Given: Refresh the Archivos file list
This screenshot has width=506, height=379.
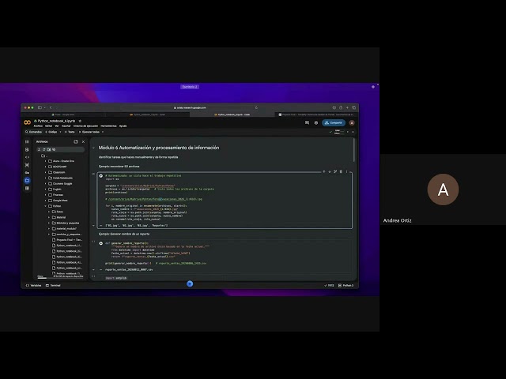Looking at the screenshot, I should pyautogui.click(x=44, y=149).
